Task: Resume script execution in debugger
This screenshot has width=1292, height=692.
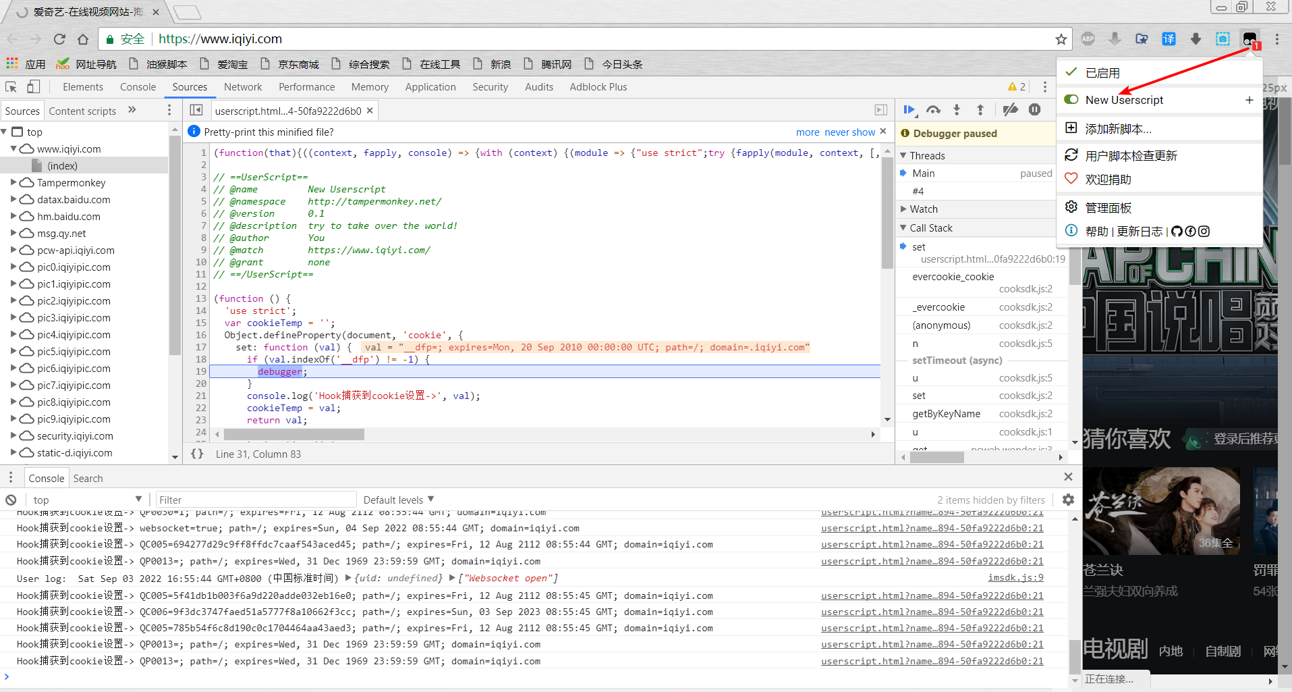Action: tap(909, 110)
